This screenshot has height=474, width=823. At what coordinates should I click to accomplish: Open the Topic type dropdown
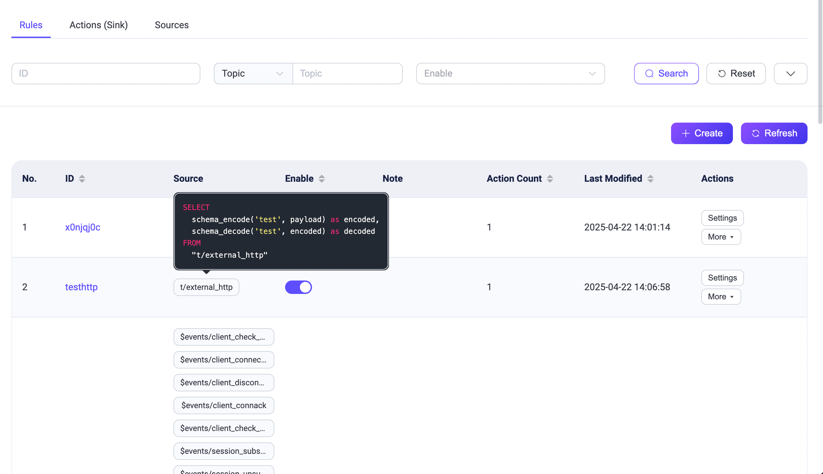click(253, 74)
